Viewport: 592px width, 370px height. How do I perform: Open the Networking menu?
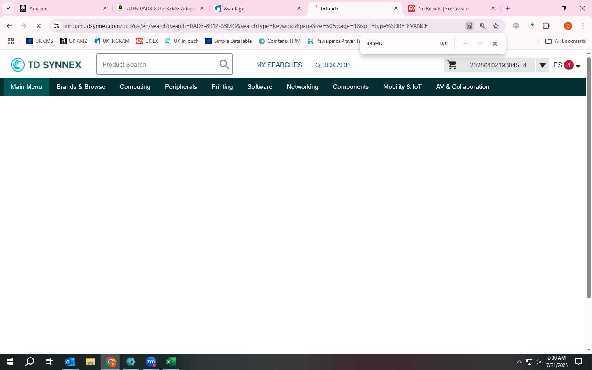coord(303,87)
